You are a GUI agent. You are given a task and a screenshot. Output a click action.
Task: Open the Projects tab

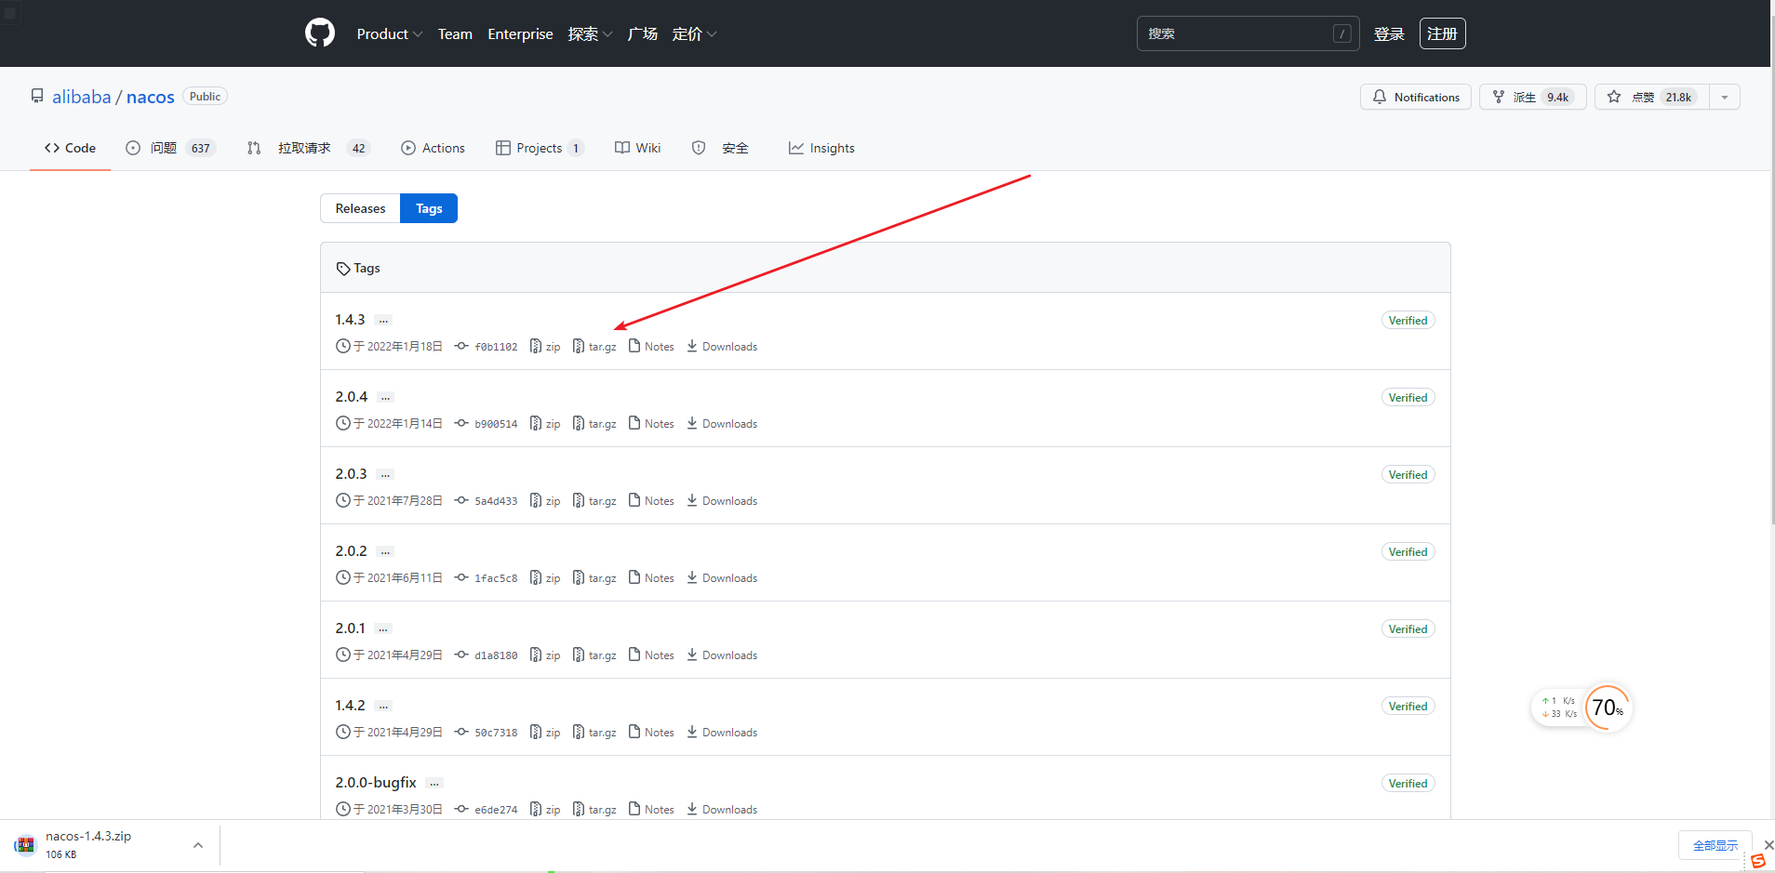[540, 148]
